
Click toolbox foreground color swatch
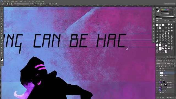click(1, 59)
